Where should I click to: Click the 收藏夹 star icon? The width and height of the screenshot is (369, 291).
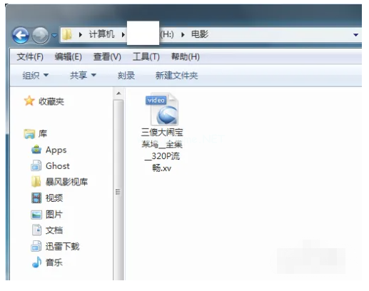[x=29, y=101]
